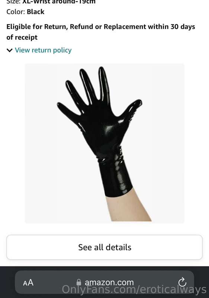Reload the page with the refresh icon
The width and height of the screenshot is (209, 298).
[x=182, y=282]
